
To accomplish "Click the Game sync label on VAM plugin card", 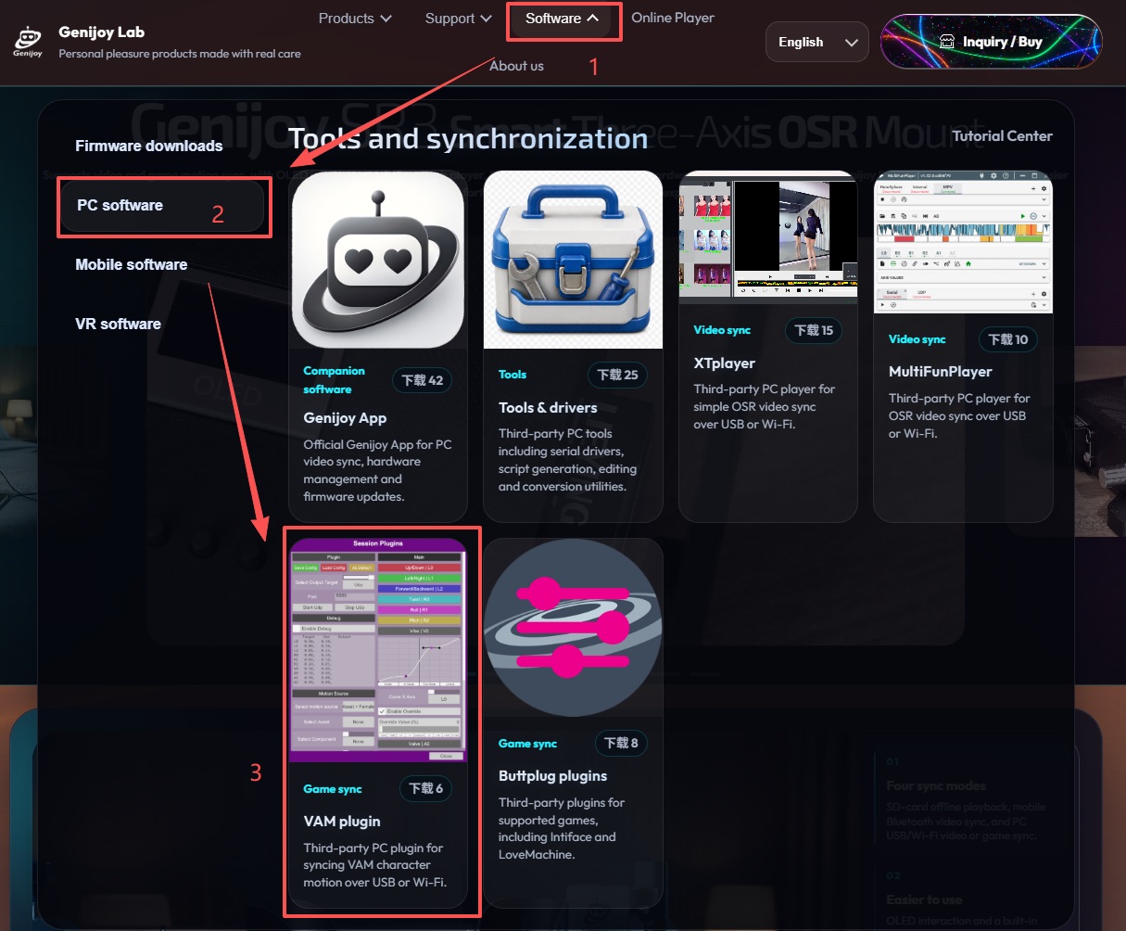I will [333, 789].
